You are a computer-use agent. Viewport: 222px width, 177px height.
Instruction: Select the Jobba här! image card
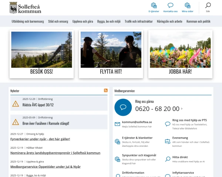click(180, 54)
